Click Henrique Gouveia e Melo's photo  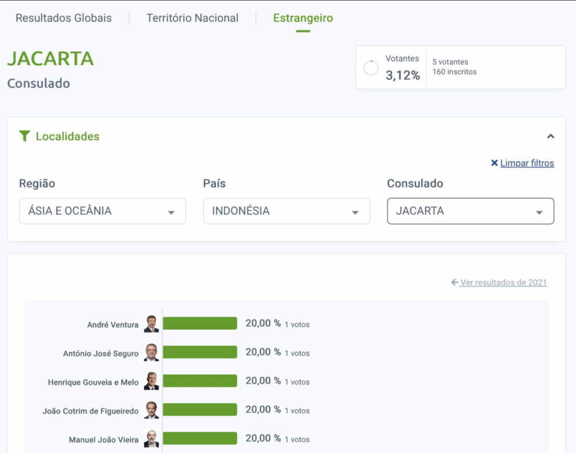tap(151, 381)
